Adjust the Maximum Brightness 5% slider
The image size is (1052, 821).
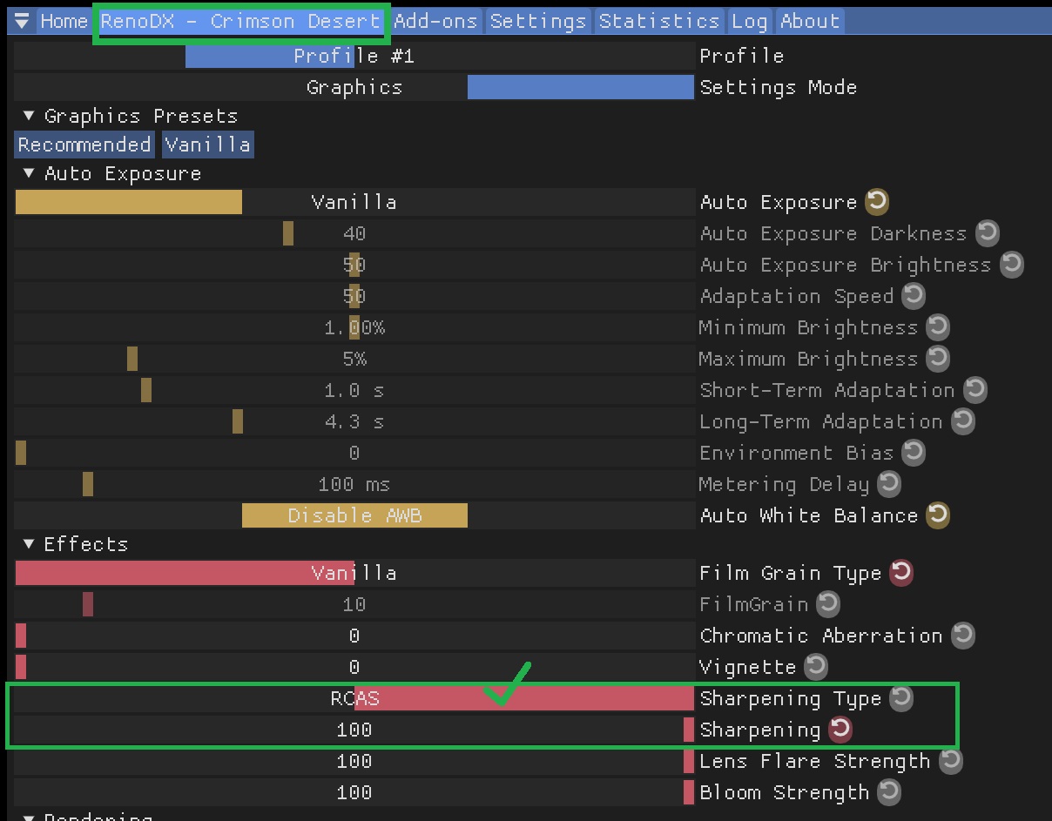354,359
